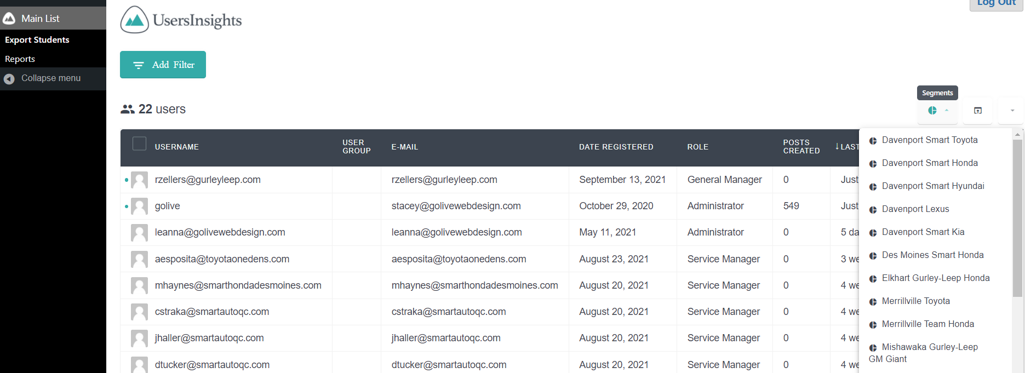Toggle the select-all users checkbox
Image resolution: width=1025 pixels, height=373 pixels.
click(140, 144)
